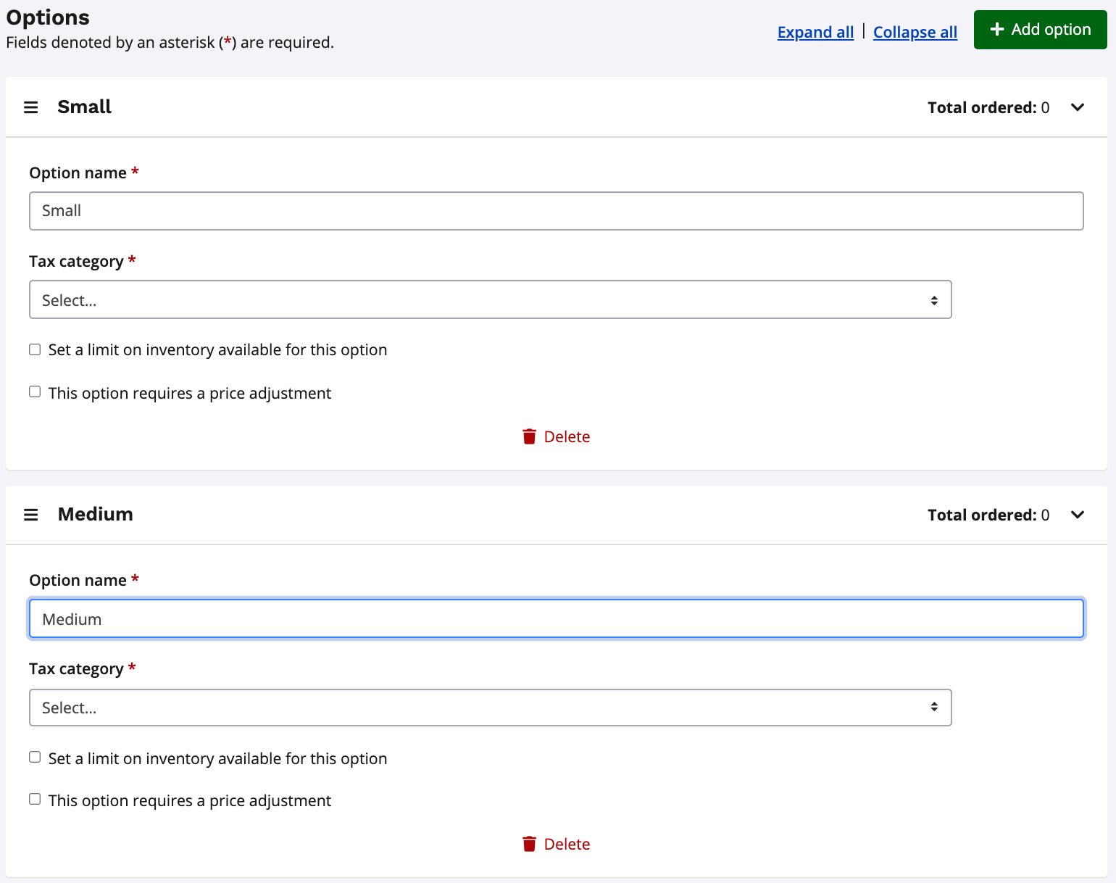Focus the Small option name field
Image resolution: width=1116 pixels, height=883 pixels.
point(556,211)
